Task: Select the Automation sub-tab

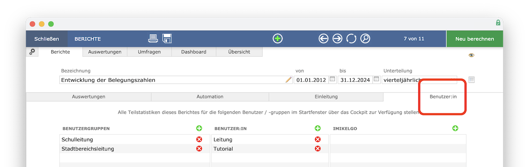Action: click(x=210, y=97)
